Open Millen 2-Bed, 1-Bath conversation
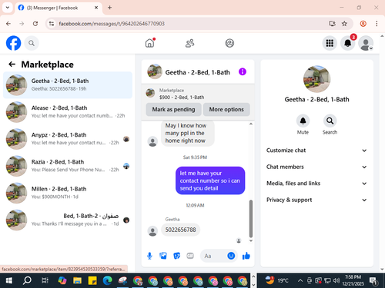This screenshot has height=288, width=385. coord(68,193)
